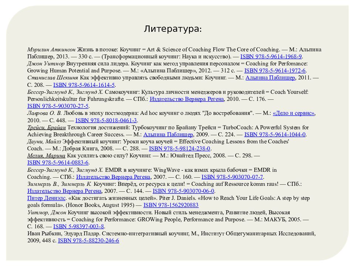Click author name Лаврова О. В.
The width and height of the screenshot is (355, 266).
pos(44,113)
